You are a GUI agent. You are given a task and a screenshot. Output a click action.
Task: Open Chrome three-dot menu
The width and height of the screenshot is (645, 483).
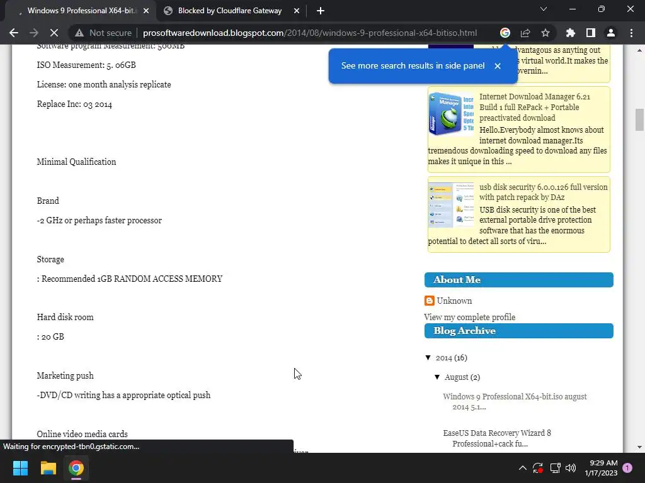pos(631,33)
